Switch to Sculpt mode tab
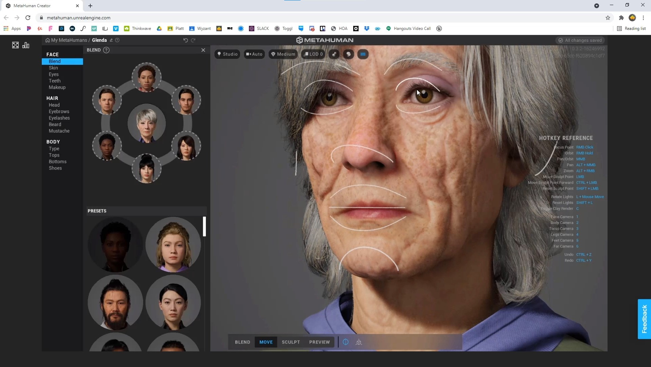 [291, 342]
